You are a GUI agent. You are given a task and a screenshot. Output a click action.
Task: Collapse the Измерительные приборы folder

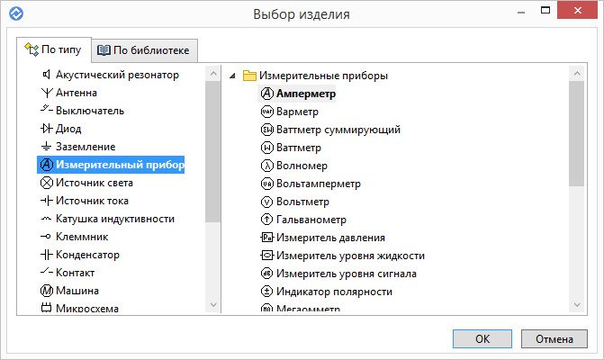point(232,76)
